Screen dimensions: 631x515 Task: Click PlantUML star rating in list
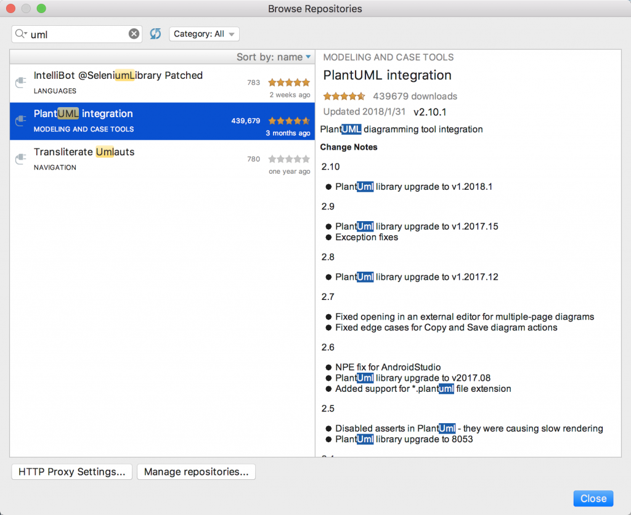(x=289, y=121)
